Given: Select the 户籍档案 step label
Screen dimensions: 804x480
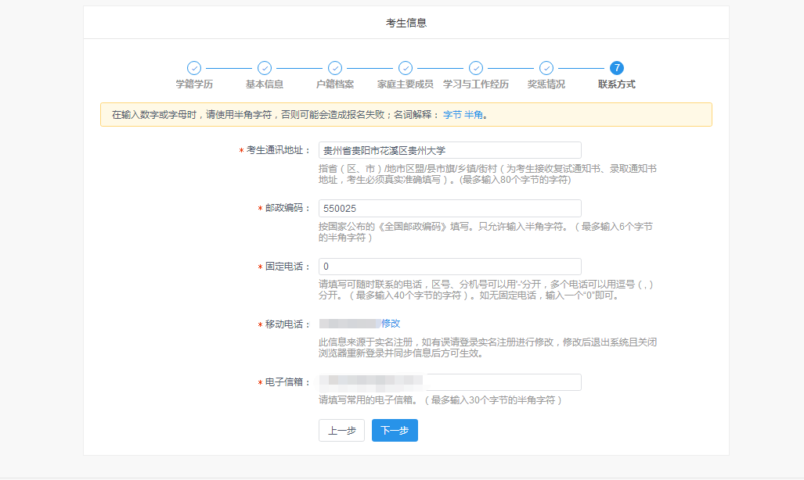Looking at the screenshot, I should coord(335,84).
